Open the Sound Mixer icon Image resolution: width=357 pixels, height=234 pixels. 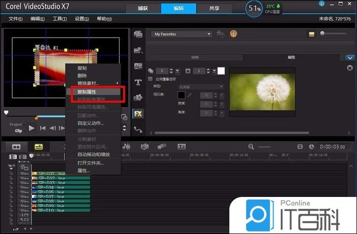pos(127,147)
